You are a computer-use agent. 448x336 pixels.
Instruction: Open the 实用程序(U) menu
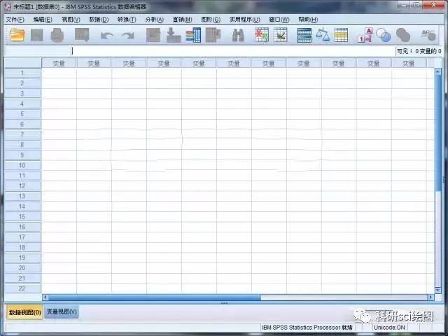click(244, 20)
